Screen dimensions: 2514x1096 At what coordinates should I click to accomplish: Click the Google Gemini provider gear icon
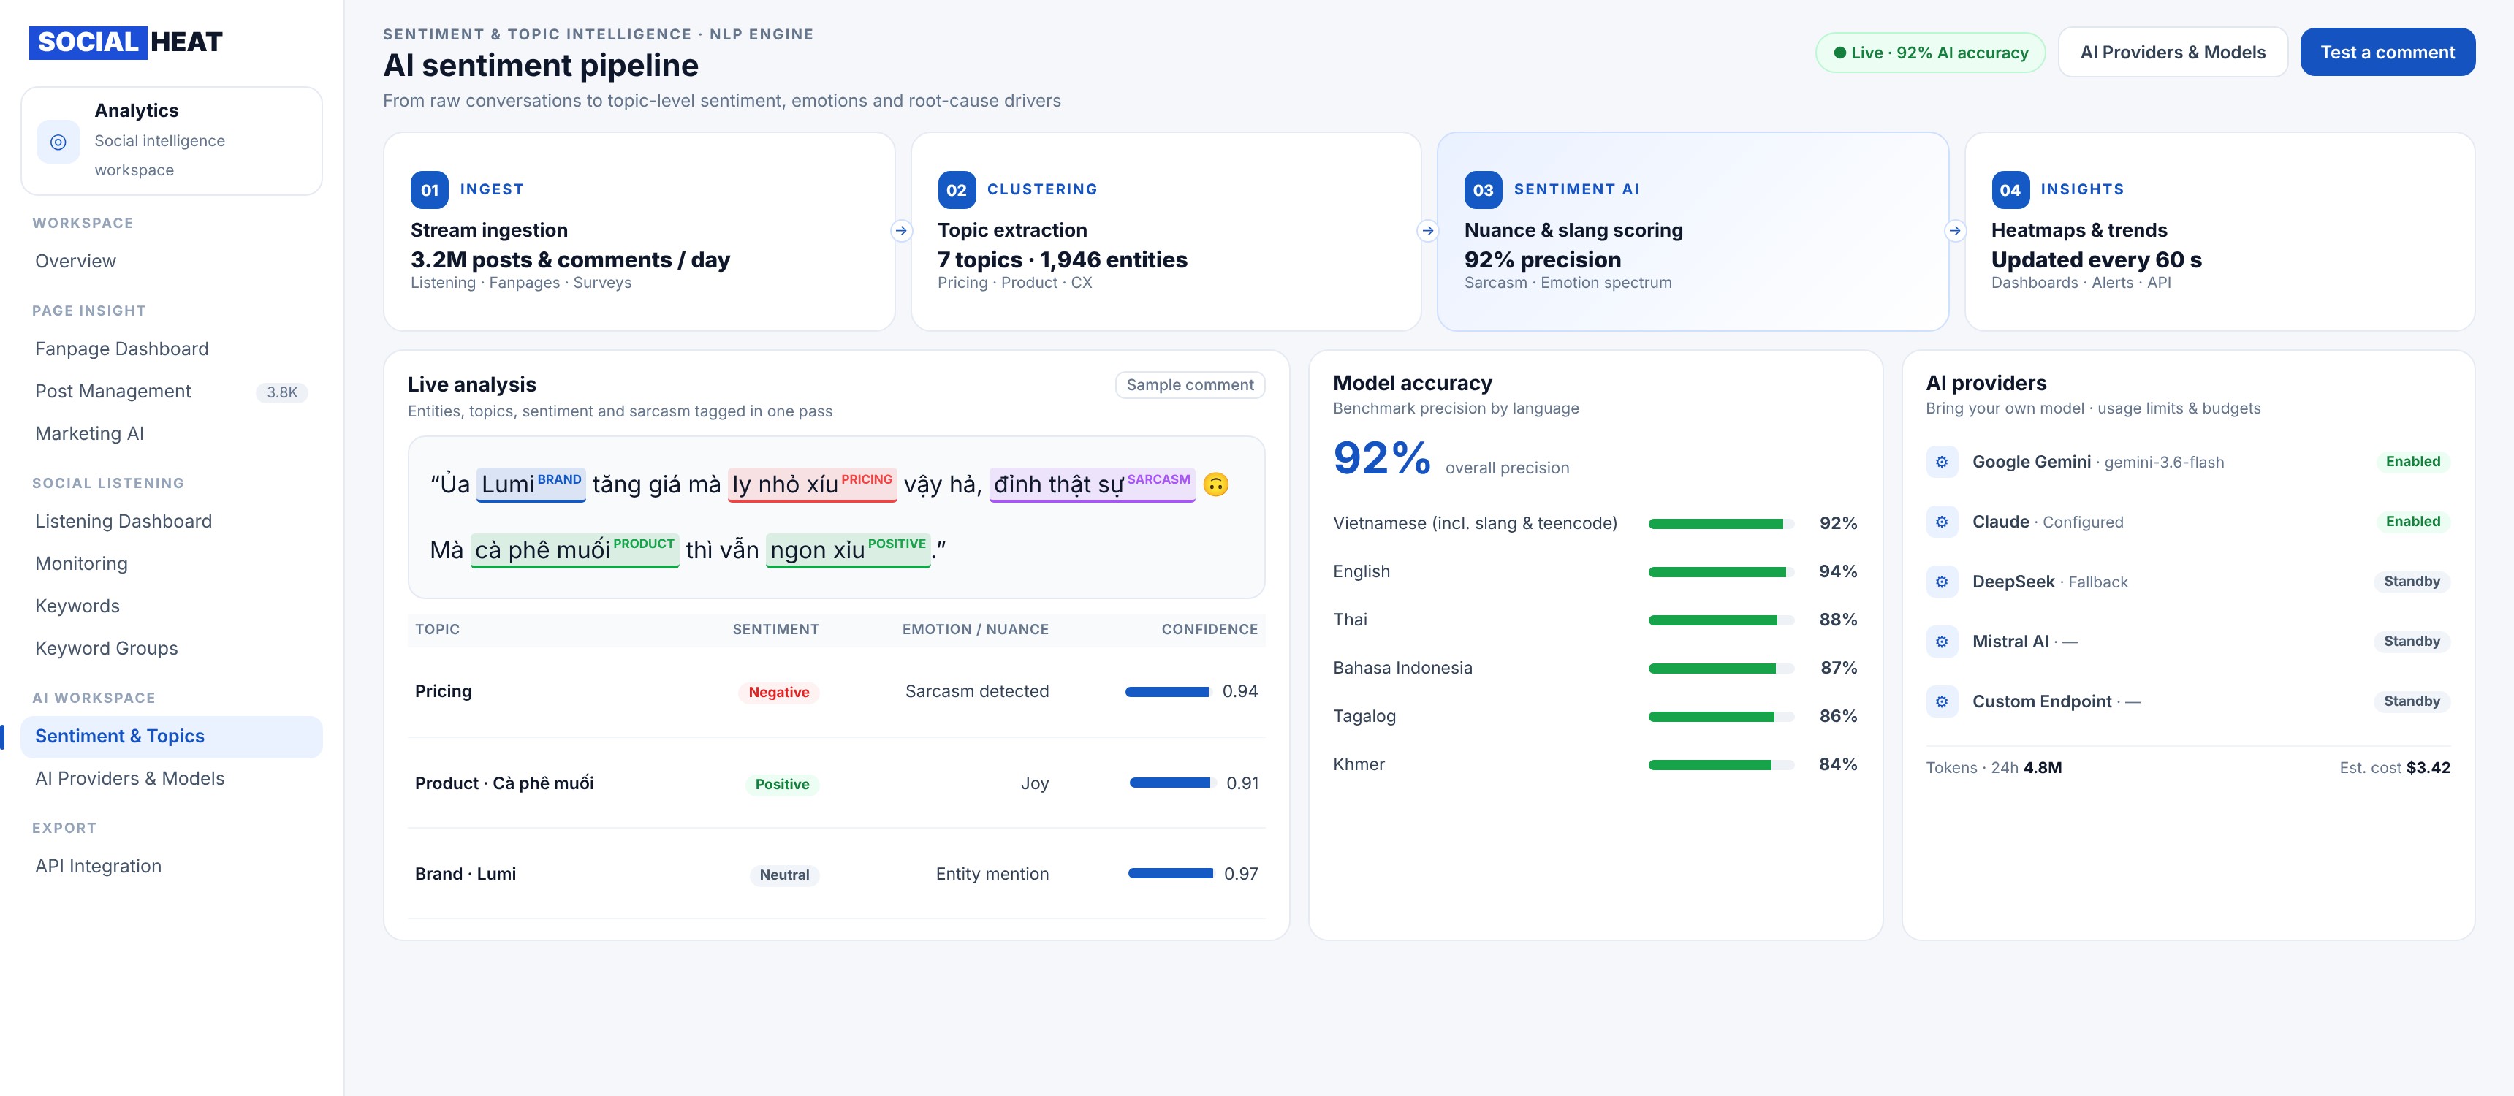point(1941,462)
